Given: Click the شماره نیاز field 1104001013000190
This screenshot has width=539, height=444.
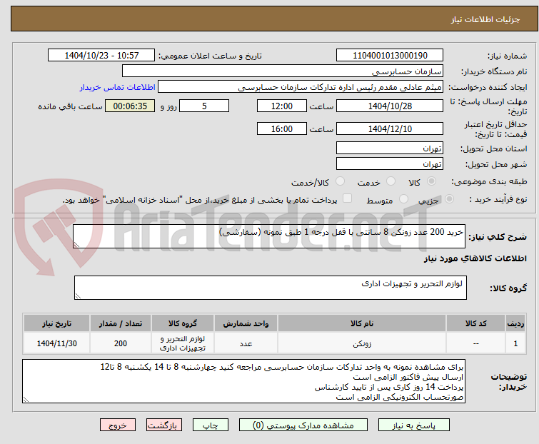Looking at the screenshot, I should (x=390, y=55).
